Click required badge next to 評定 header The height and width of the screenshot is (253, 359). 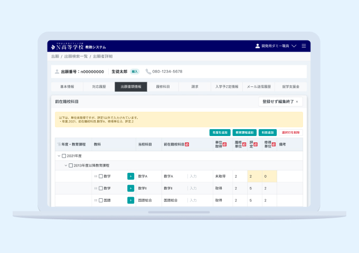click(256, 144)
